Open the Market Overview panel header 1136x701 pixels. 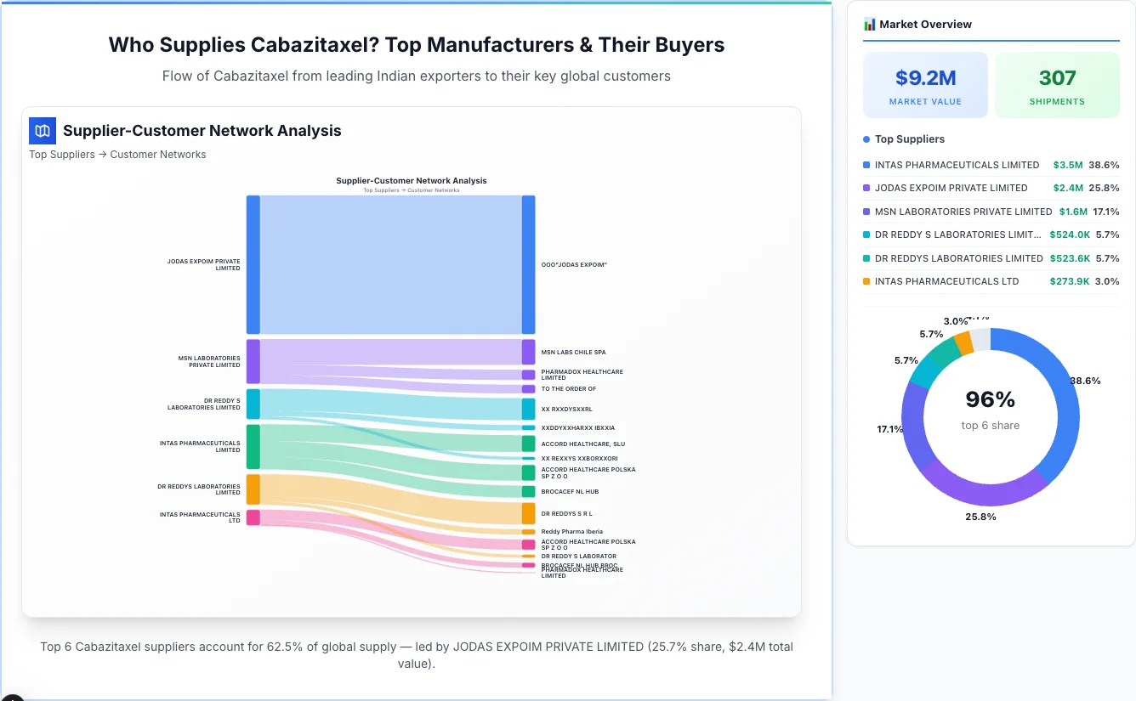point(927,24)
